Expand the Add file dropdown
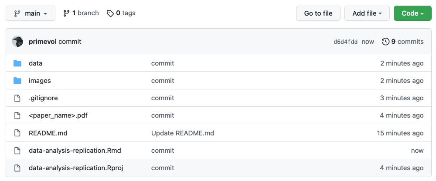436x181 pixels. (x=367, y=13)
